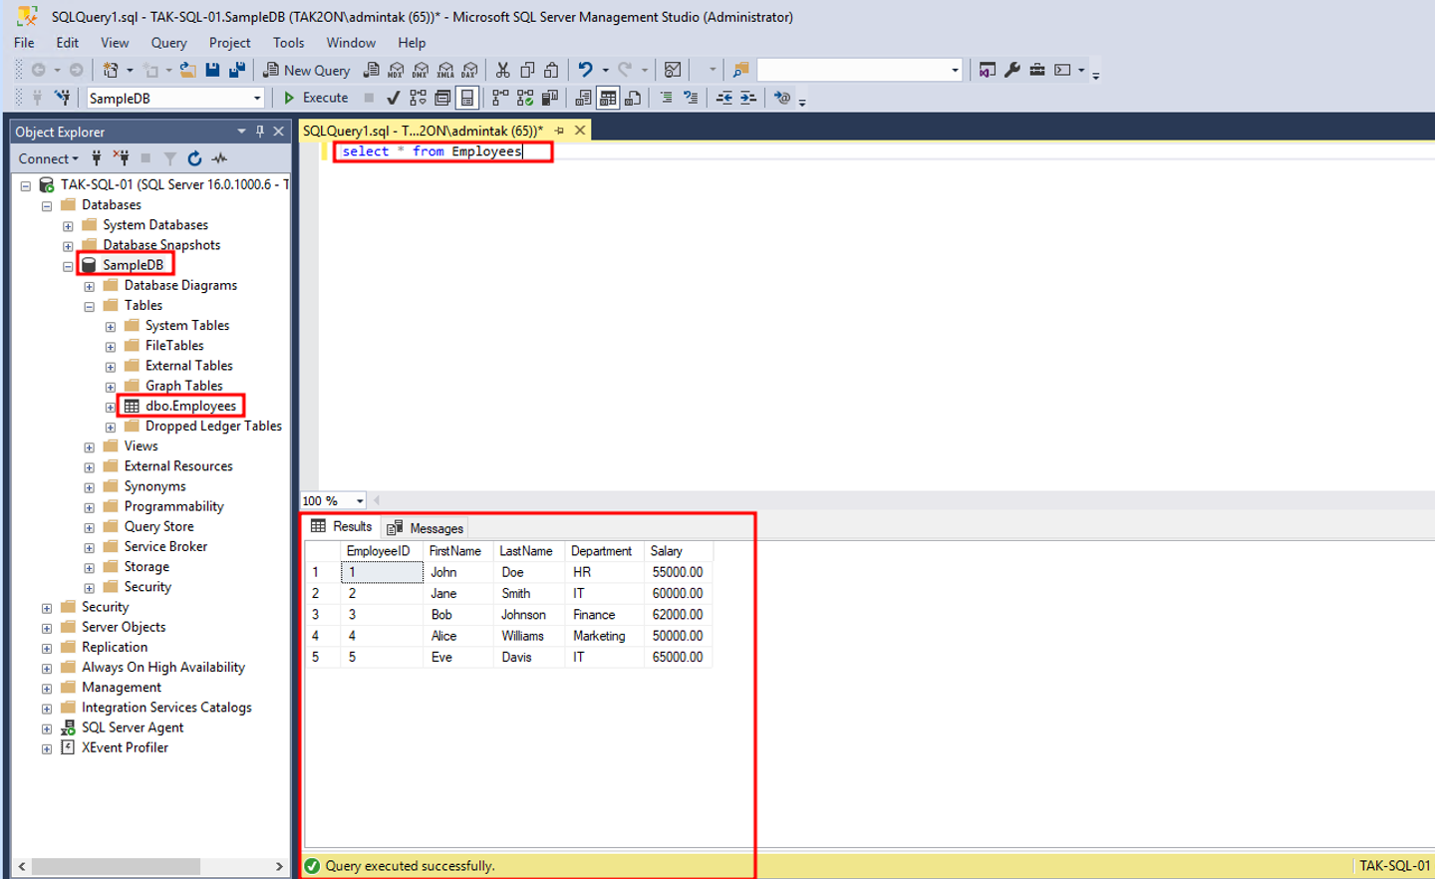This screenshot has height=879, width=1435.
Task: Click the Copy toolbar icon
Action: (x=527, y=70)
